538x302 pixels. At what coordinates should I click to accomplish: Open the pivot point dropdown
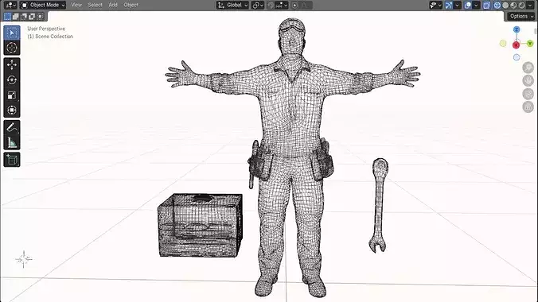[257, 5]
